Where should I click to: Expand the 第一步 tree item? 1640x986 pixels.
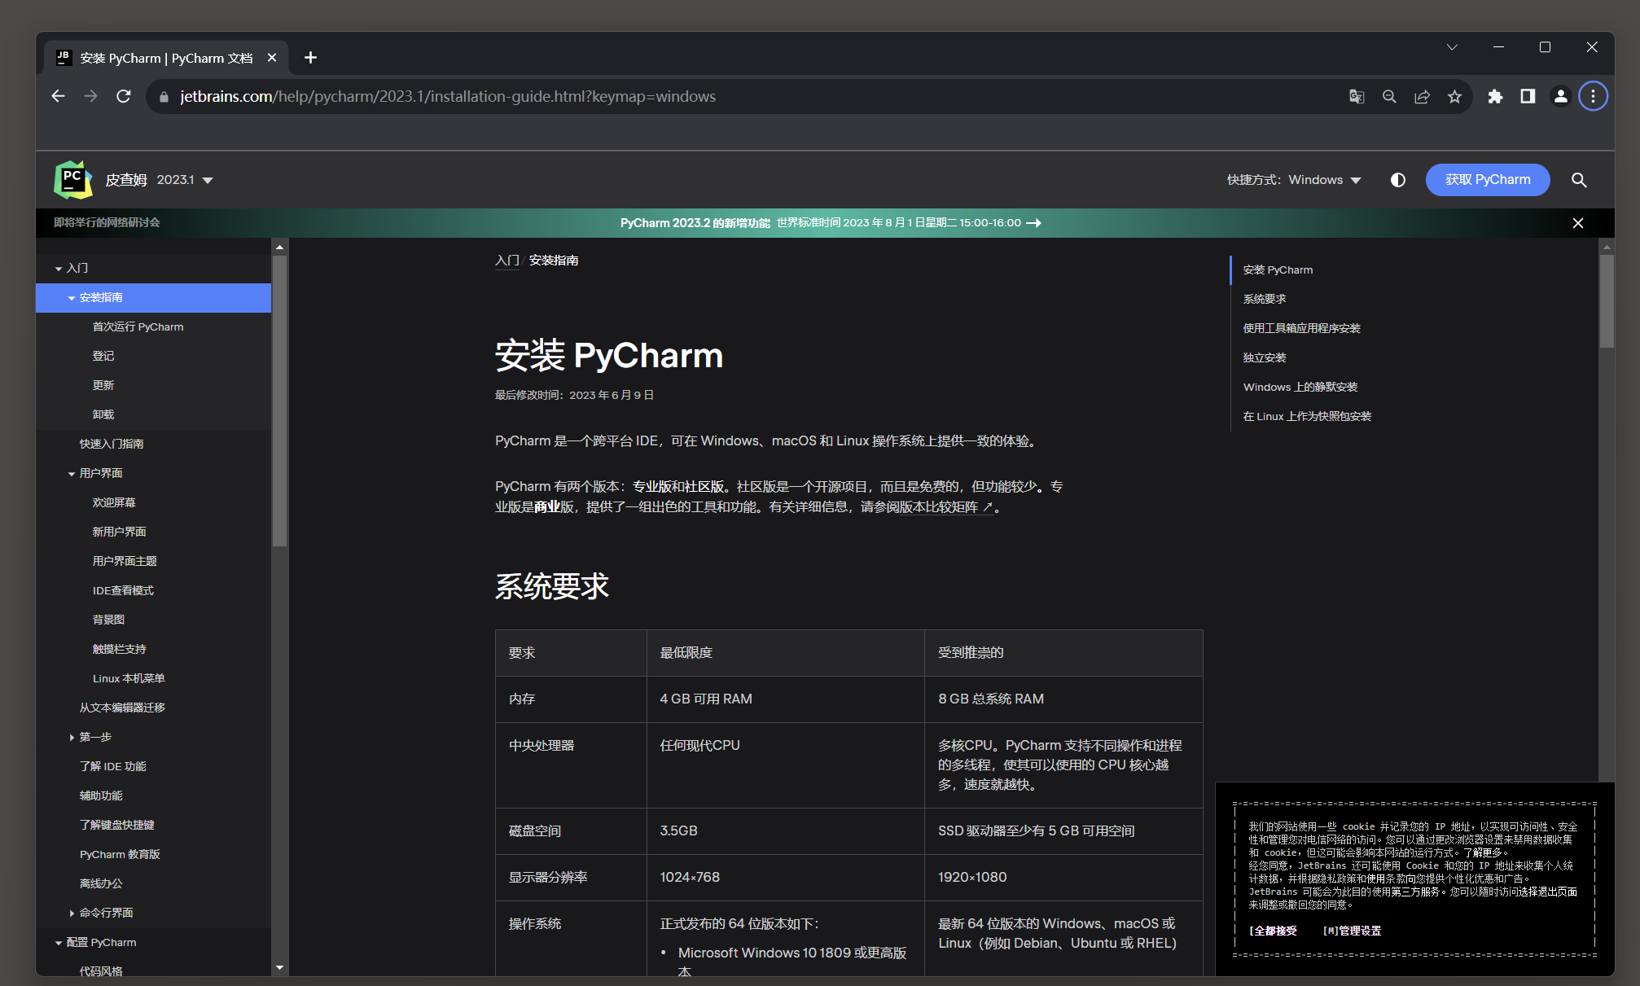[x=72, y=738]
